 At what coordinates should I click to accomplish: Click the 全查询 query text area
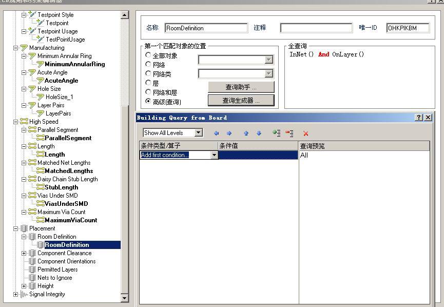point(360,79)
